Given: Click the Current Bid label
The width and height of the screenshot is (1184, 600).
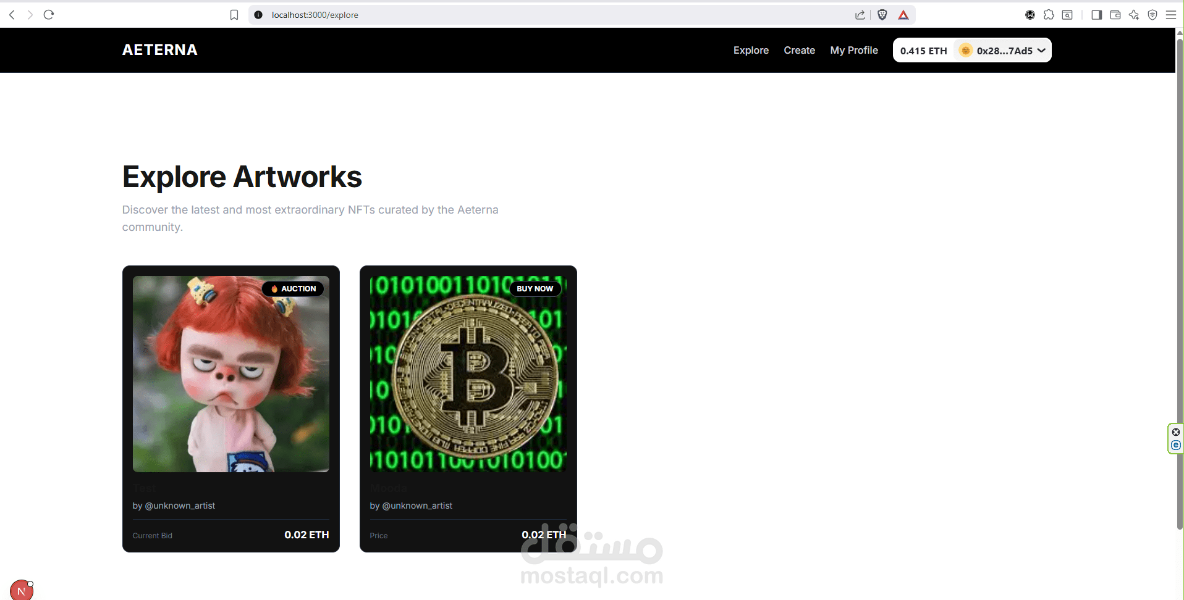Looking at the screenshot, I should pos(152,536).
